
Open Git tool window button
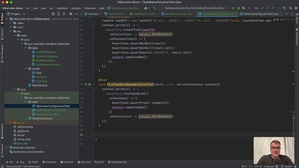click(x=9, y=162)
